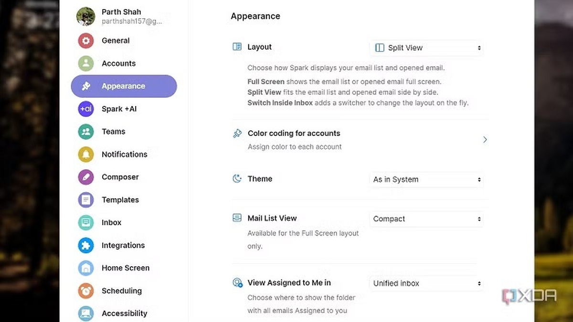Open the Mail List View Compact dropdown
Viewport: 573px width, 322px height.
tap(426, 219)
